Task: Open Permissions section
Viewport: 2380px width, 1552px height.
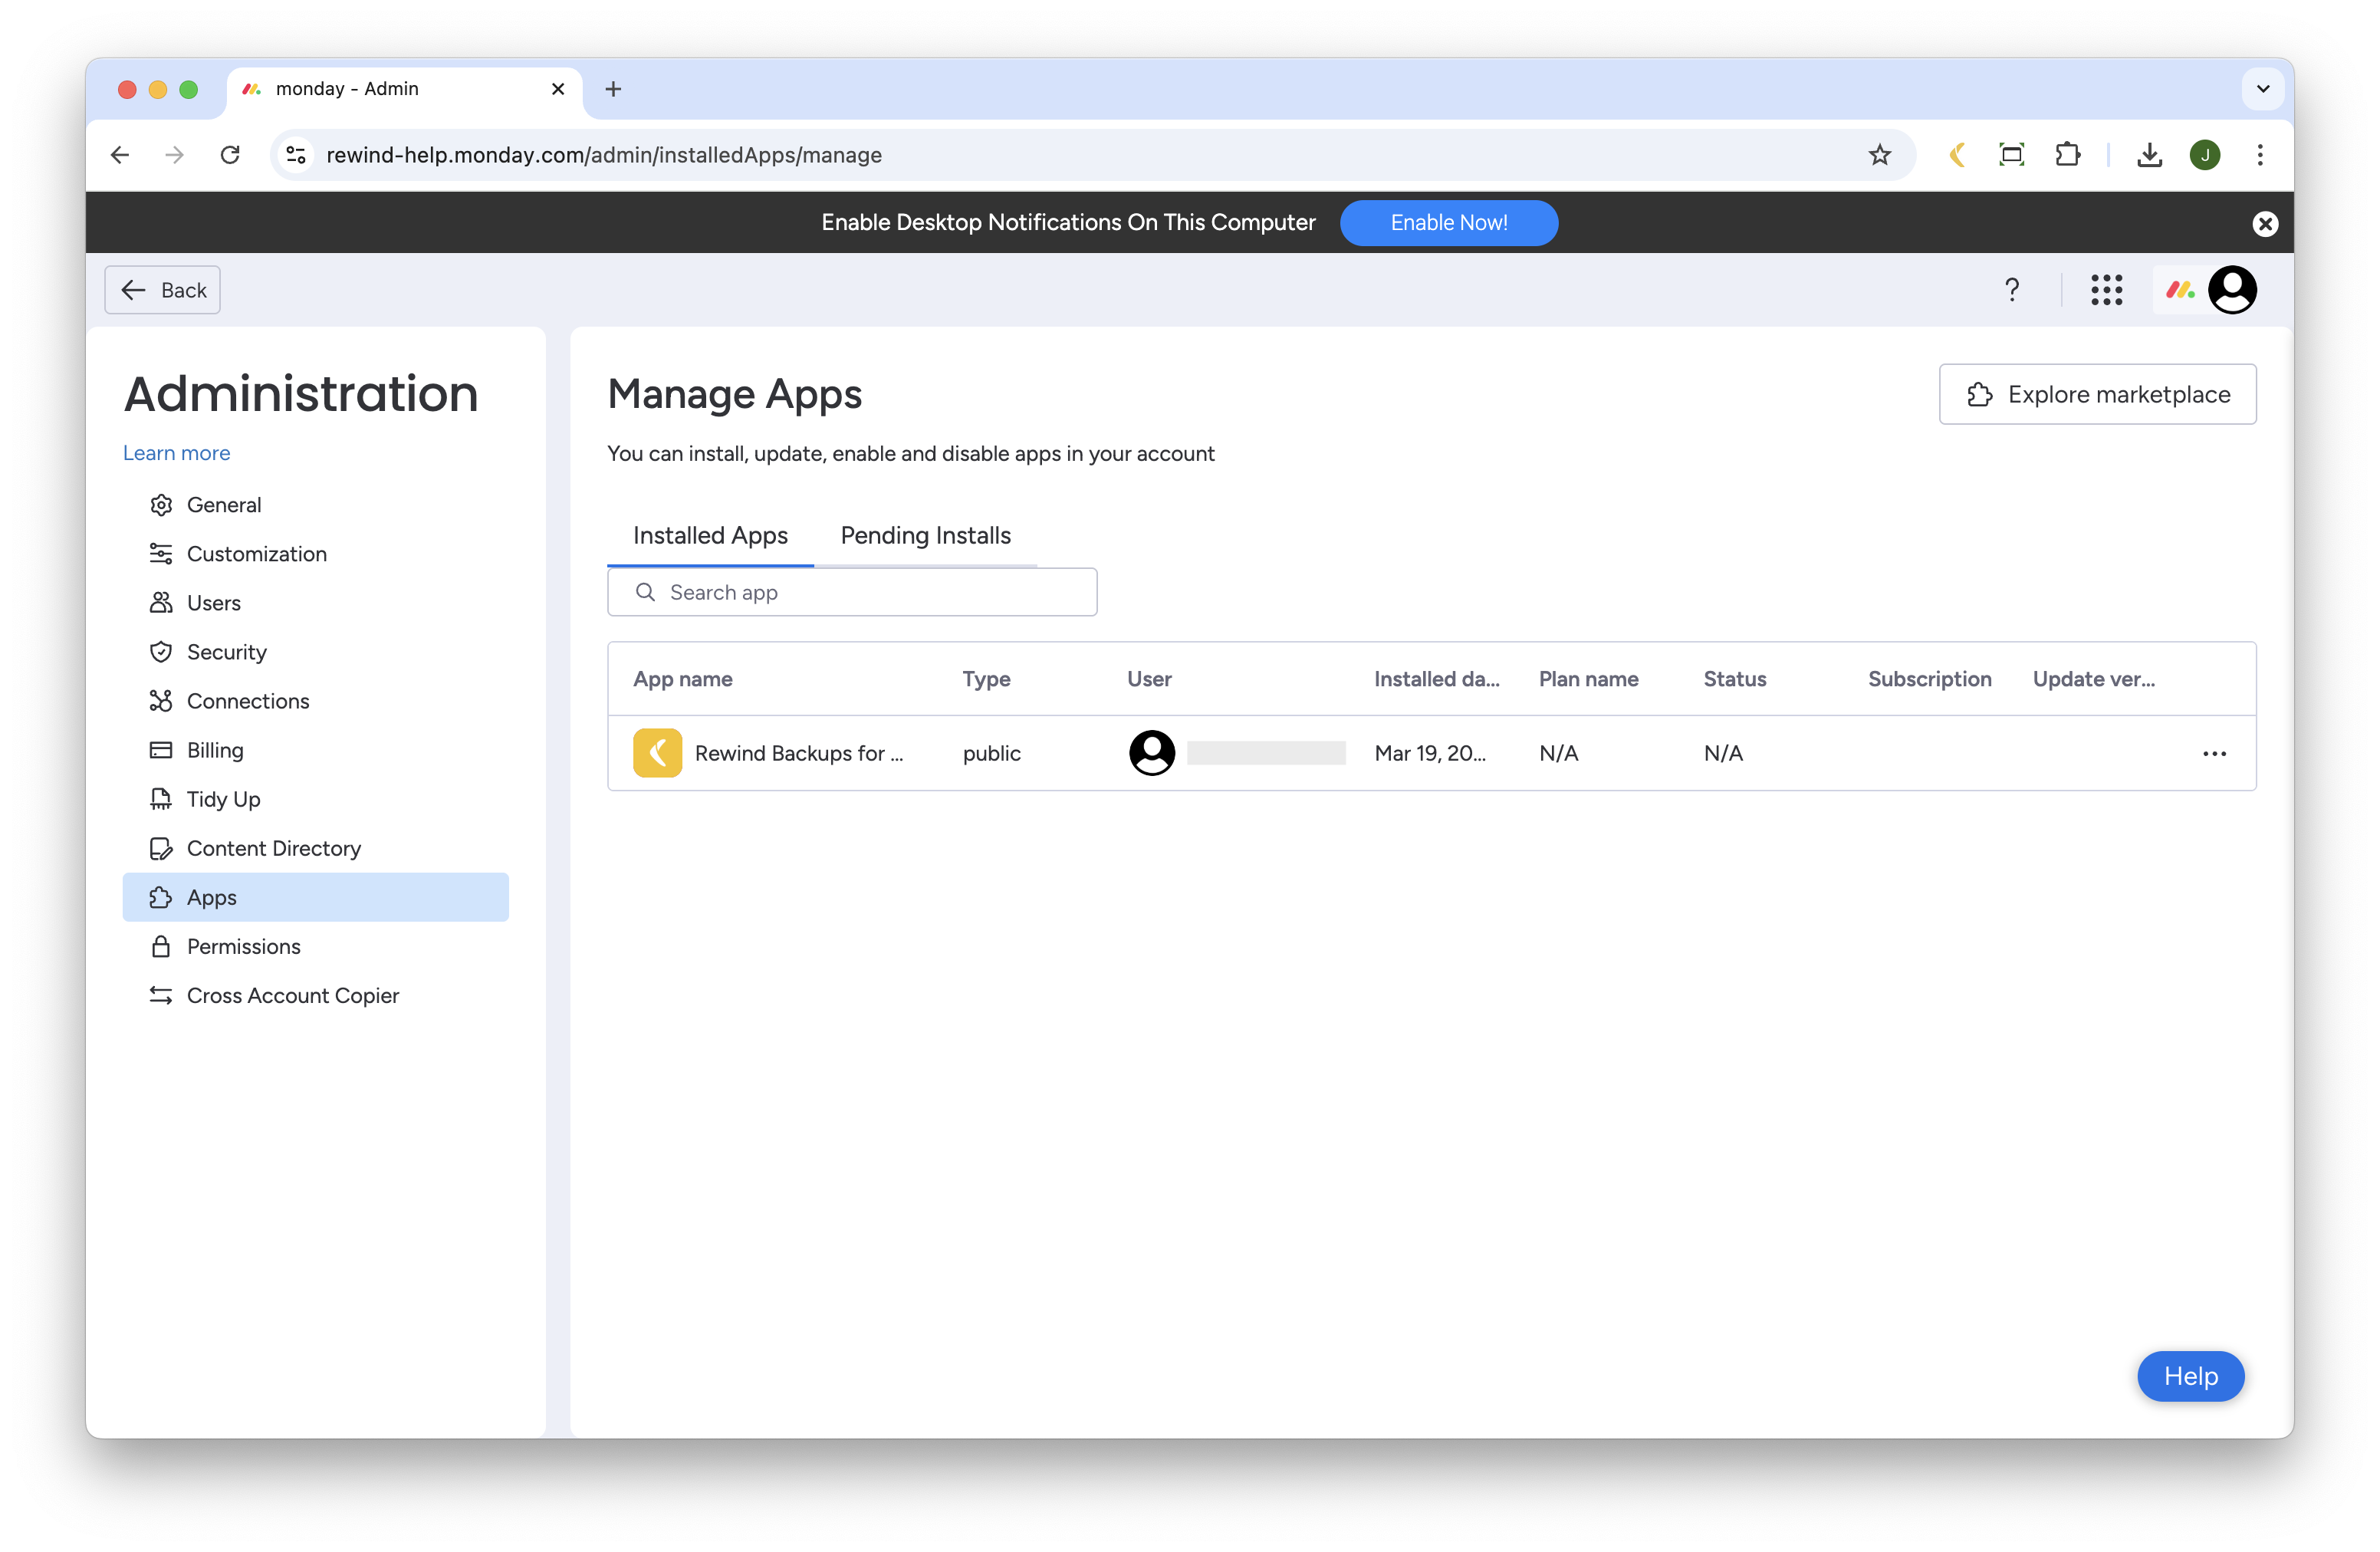Action: click(315, 946)
